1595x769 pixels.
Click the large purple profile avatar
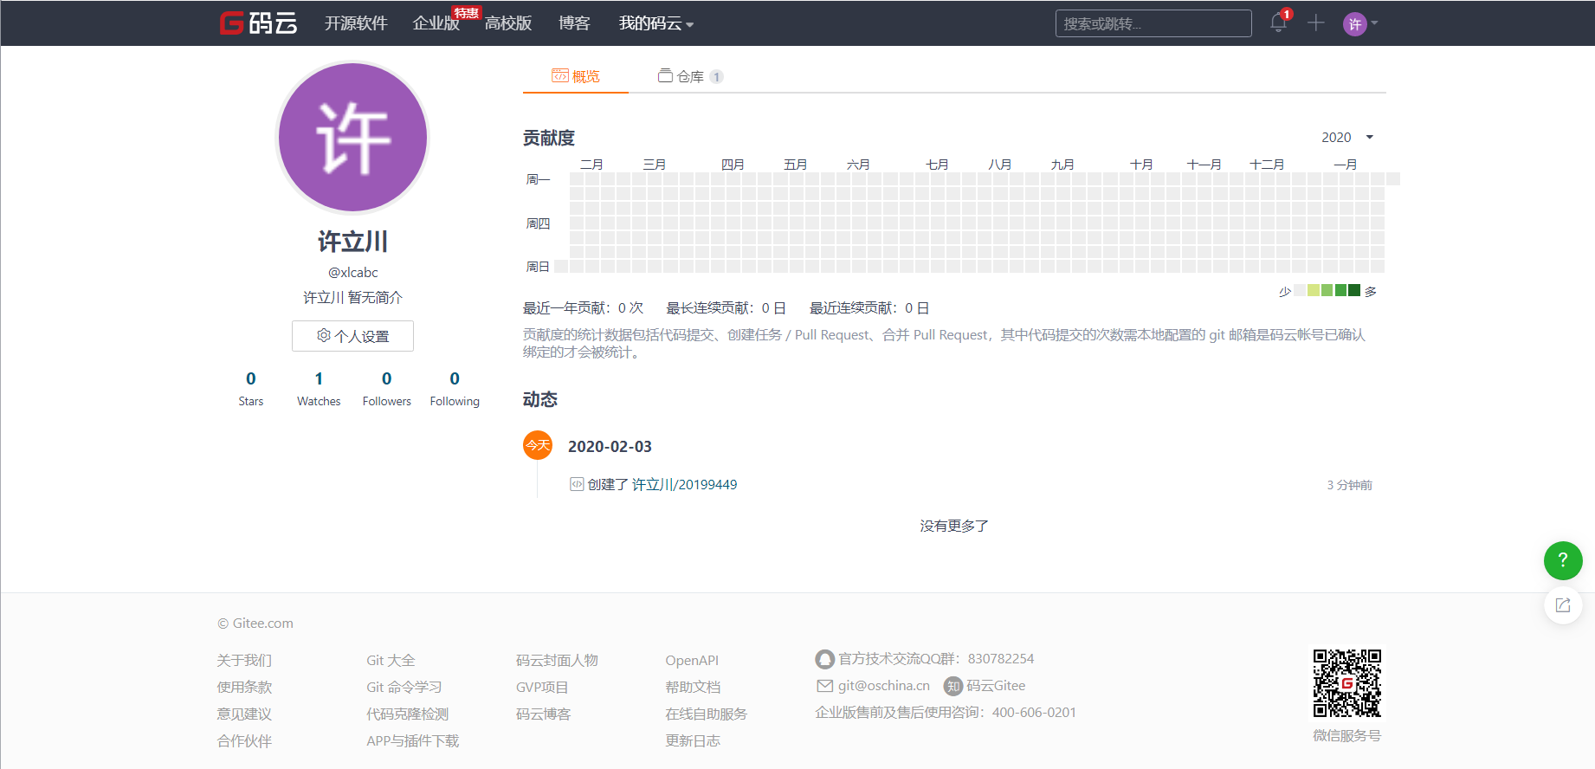tap(352, 137)
